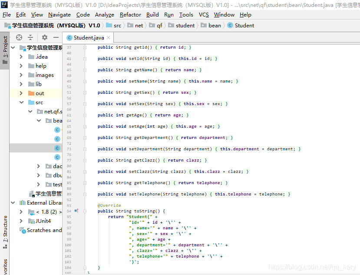Open the Navigate menu
This screenshot has width=360, height=275.
59,15
